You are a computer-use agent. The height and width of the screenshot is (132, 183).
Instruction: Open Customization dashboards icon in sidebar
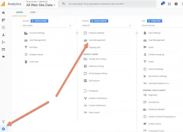[x=3, y=20]
